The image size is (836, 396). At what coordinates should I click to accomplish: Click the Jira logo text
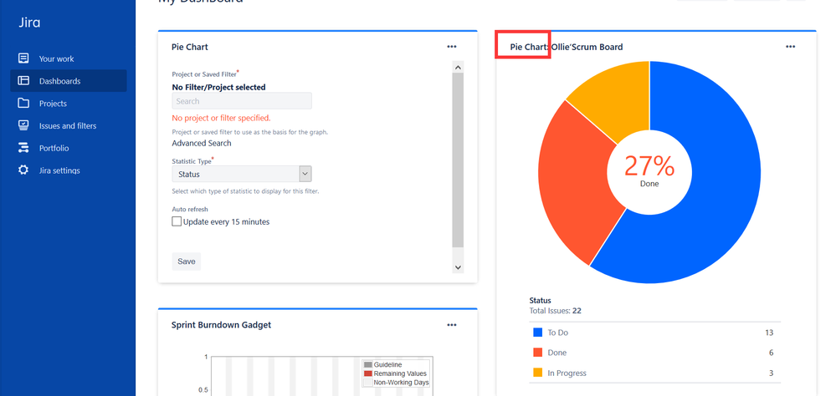[x=29, y=23]
